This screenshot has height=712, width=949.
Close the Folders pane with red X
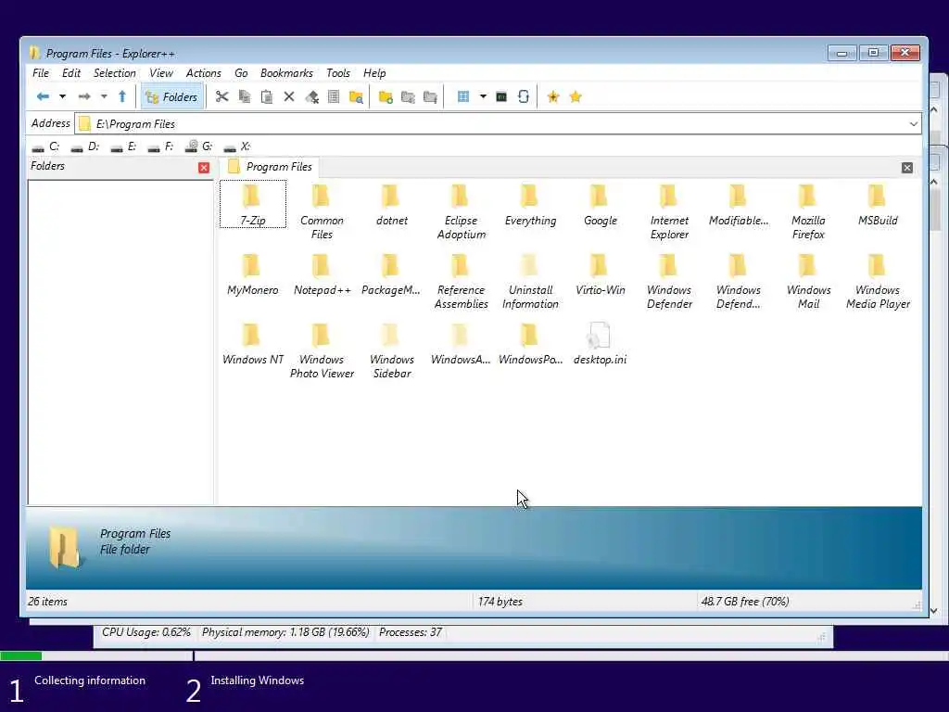(204, 168)
